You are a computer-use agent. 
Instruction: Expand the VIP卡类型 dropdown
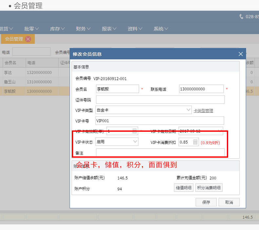click(188, 110)
